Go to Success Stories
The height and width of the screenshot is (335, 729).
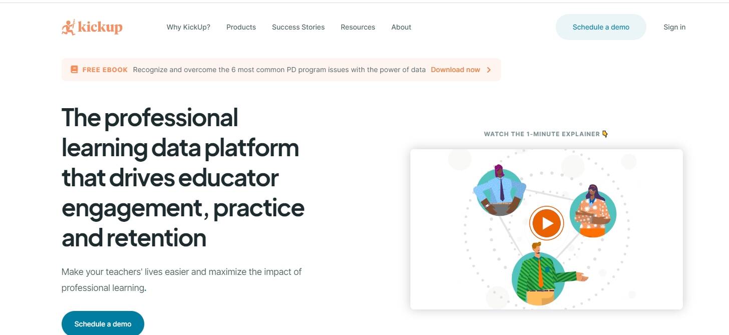pos(298,27)
